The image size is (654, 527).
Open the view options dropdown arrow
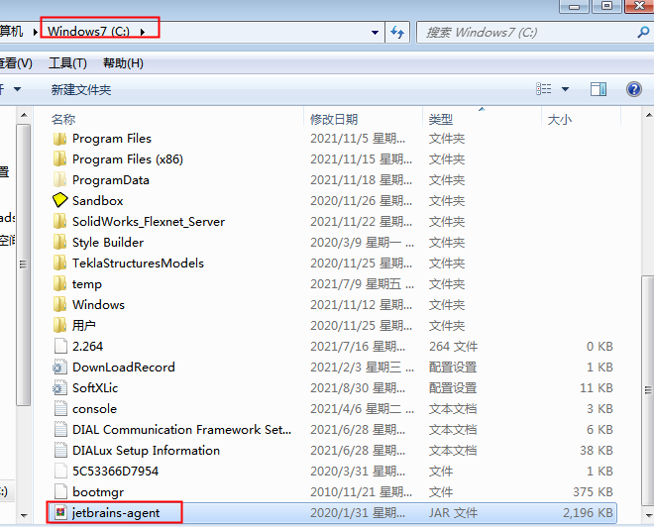tap(565, 89)
